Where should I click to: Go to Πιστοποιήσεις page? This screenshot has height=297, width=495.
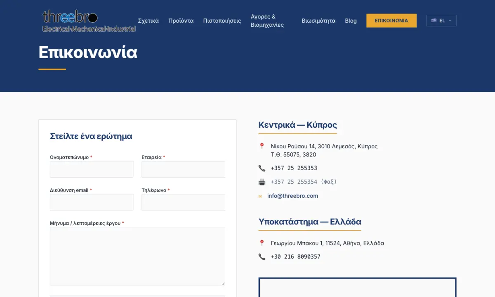point(222,21)
